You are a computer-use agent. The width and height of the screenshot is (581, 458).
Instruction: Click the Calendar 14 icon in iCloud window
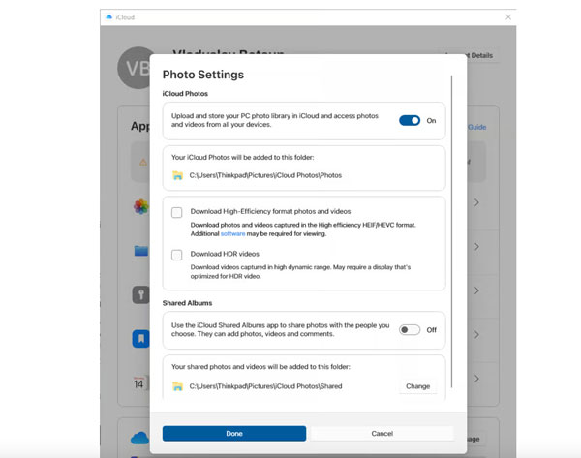tap(140, 382)
